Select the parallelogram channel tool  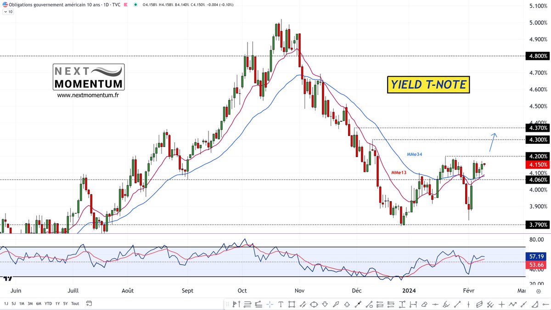[479, 304]
